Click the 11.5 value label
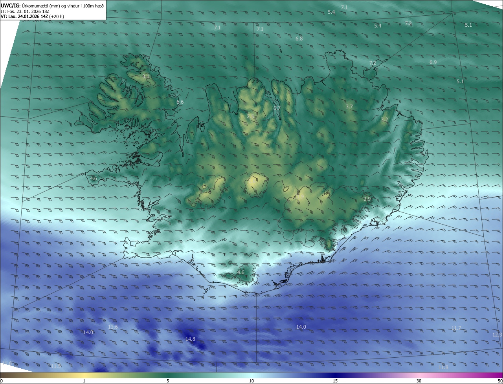503x384 pixels. click(56, 366)
